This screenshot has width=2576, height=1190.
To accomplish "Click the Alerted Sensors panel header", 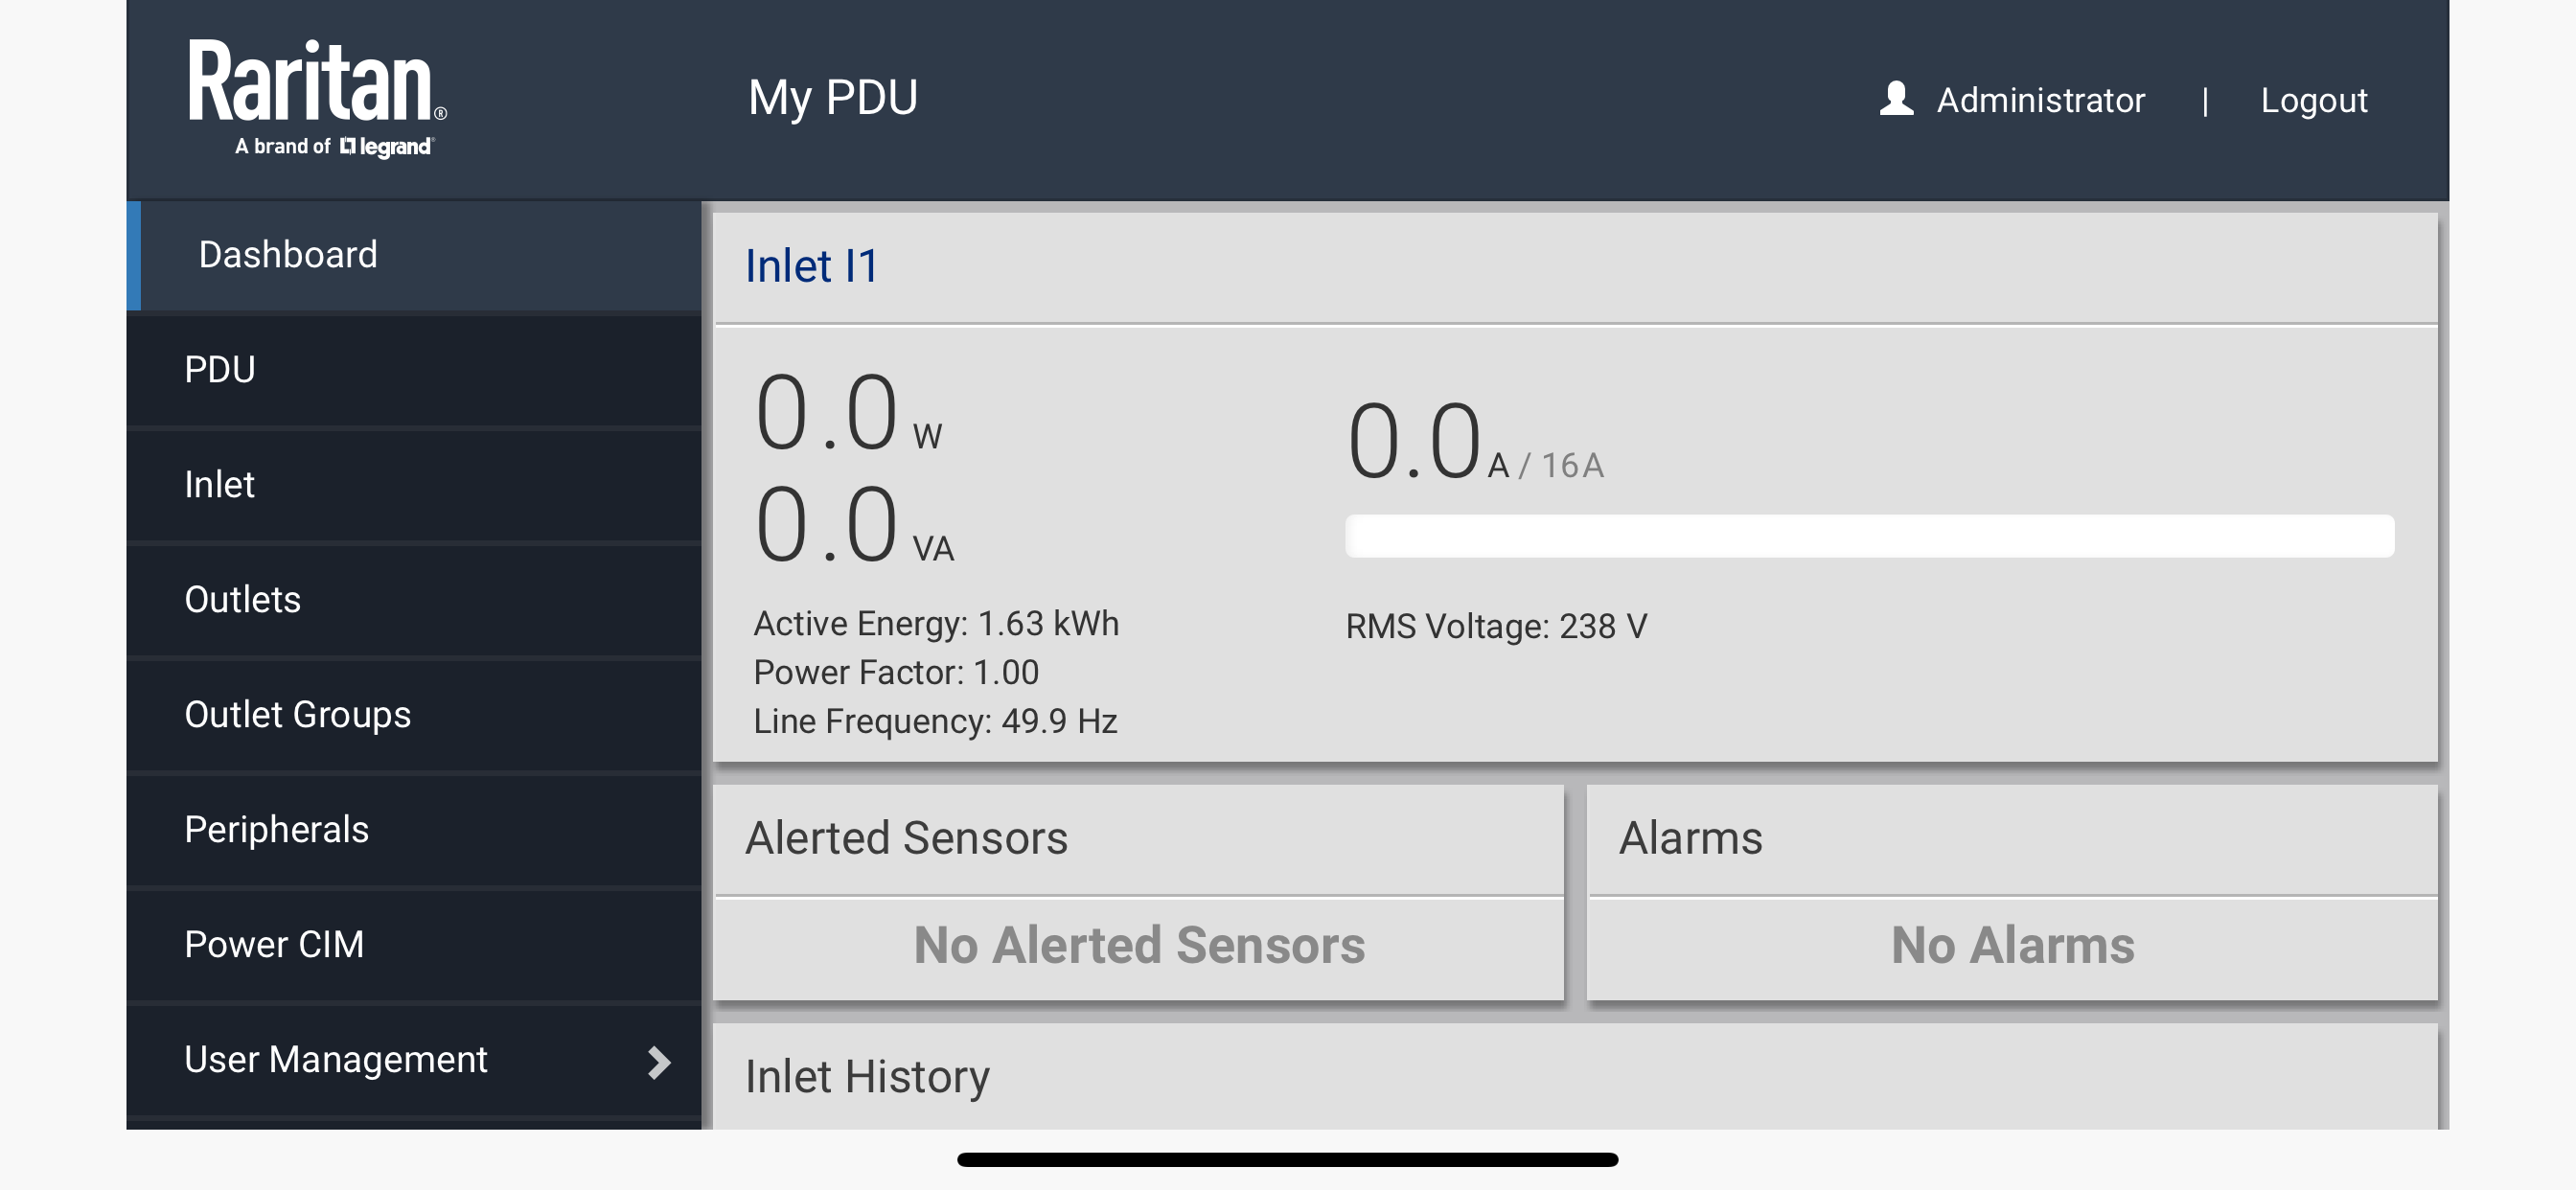I will point(1138,839).
